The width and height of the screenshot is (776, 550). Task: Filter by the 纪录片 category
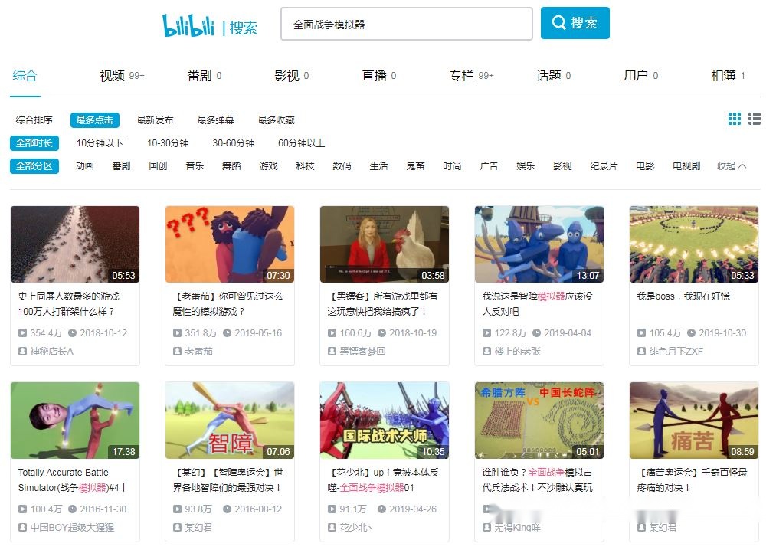[604, 165]
